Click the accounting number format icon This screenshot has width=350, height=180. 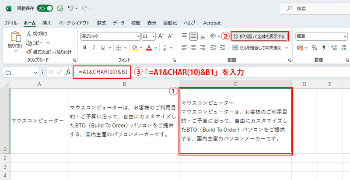300,48
